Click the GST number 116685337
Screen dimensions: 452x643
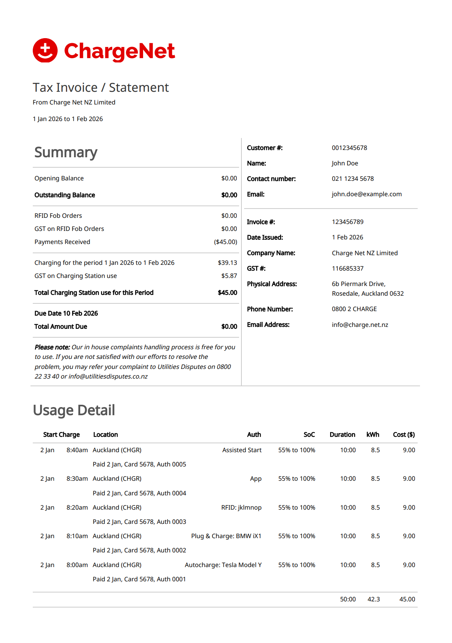click(x=347, y=269)
